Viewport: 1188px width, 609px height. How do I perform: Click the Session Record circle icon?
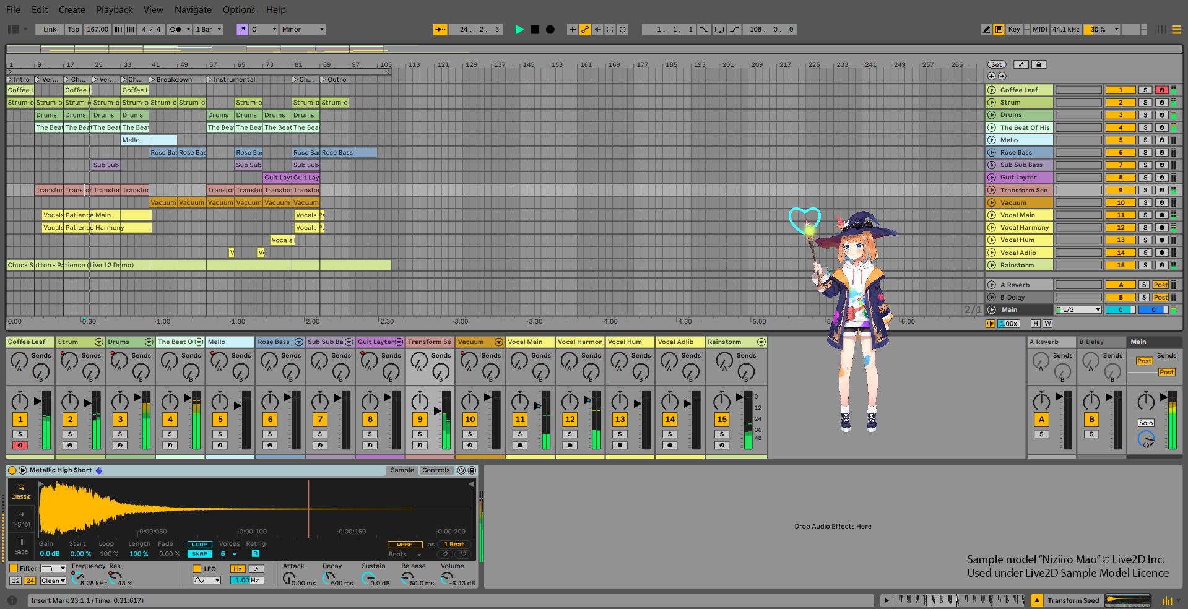[623, 29]
